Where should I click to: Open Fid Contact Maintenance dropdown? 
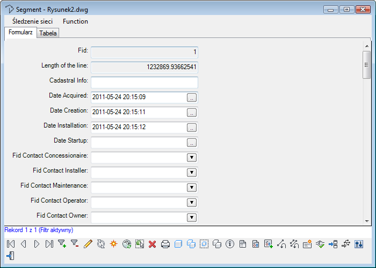[192, 188]
